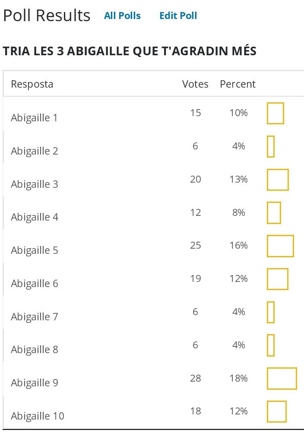The height and width of the screenshot is (439, 304).
Task: Click the Percent column header
Action: click(x=238, y=84)
